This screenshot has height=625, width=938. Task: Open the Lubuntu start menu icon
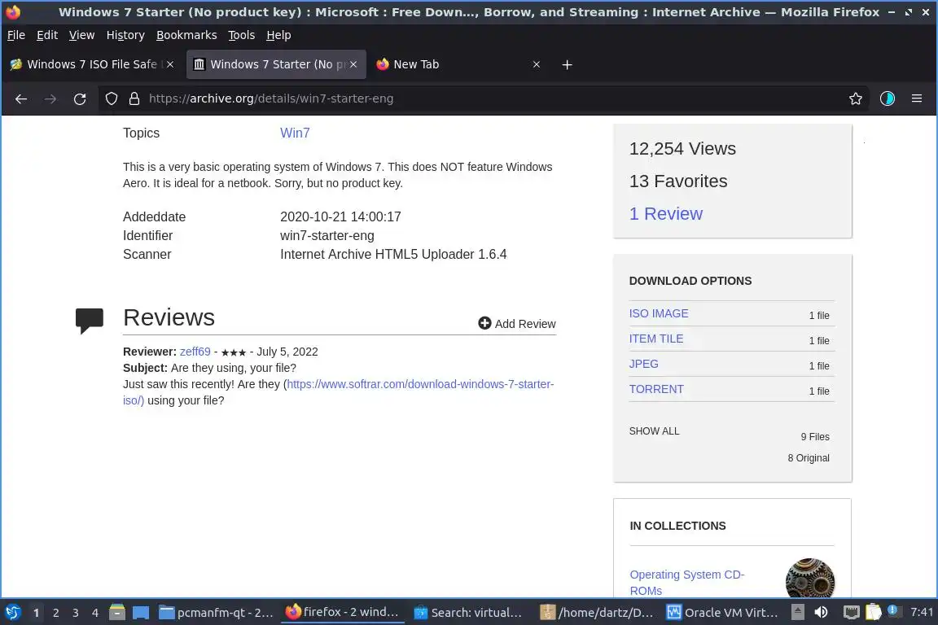13,613
